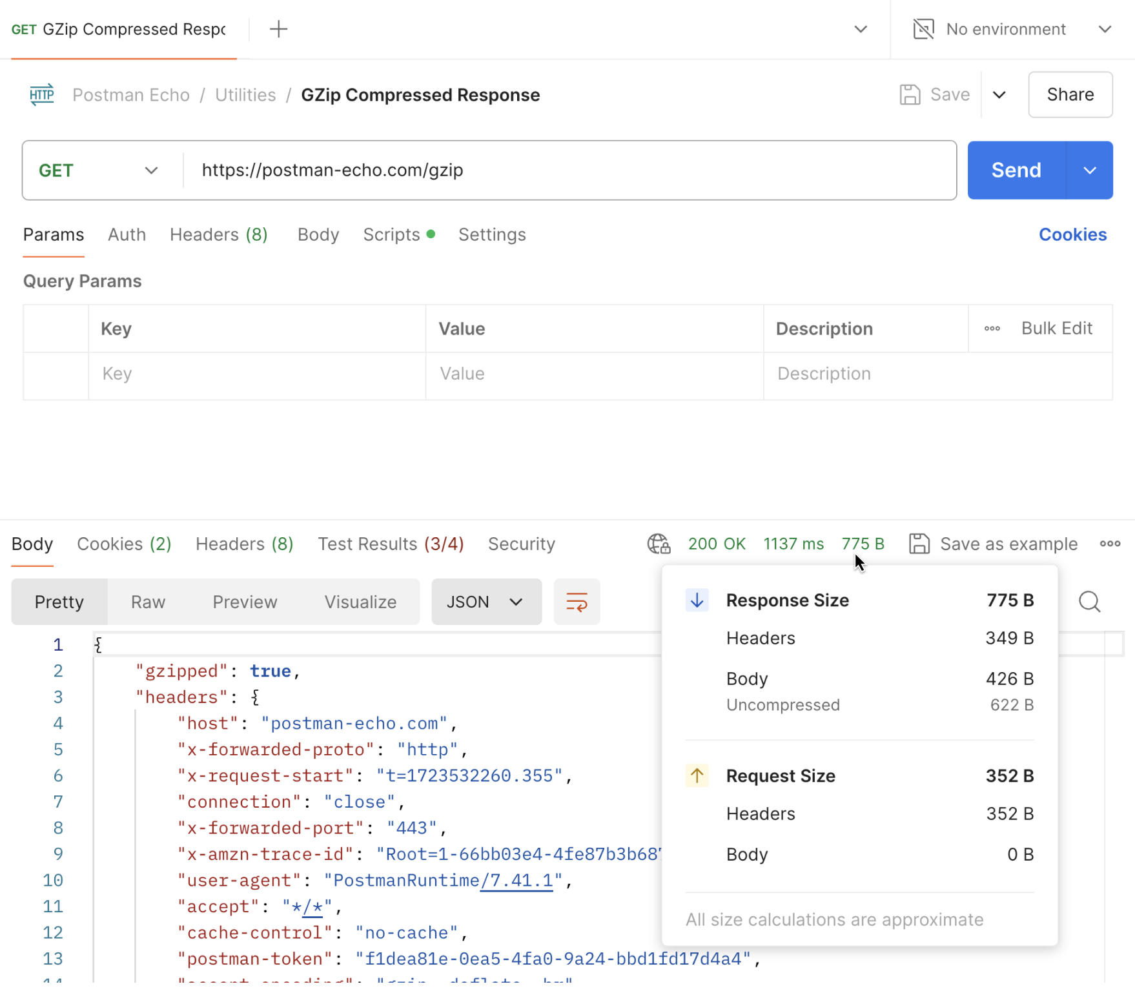Image resolution: width=1135 pixels, height=993 pixels.
Task: Click the HTTP badge in the breadcrumb
Action: (x=41, y=94)
